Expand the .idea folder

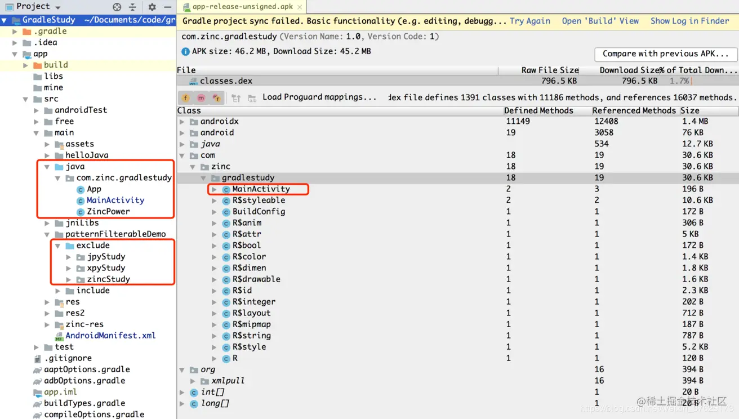click(x=15, y=43)
